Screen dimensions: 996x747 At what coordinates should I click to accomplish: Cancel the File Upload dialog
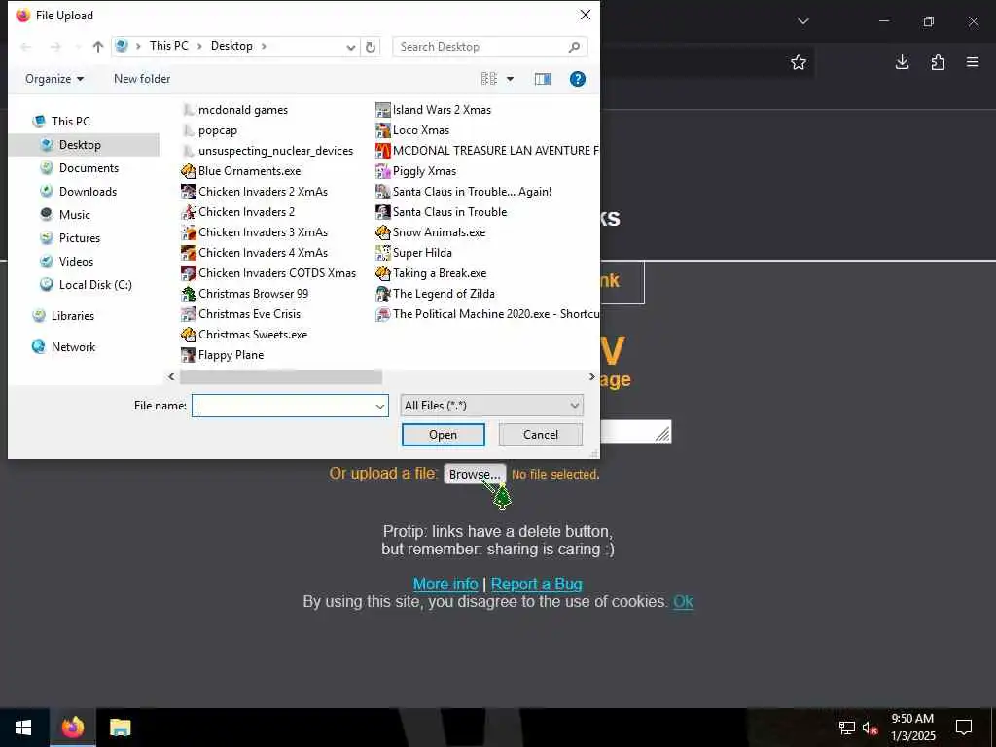pos(541,435)
